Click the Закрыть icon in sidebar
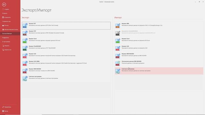This screenshot has width=205, height=115. (3, 46)
